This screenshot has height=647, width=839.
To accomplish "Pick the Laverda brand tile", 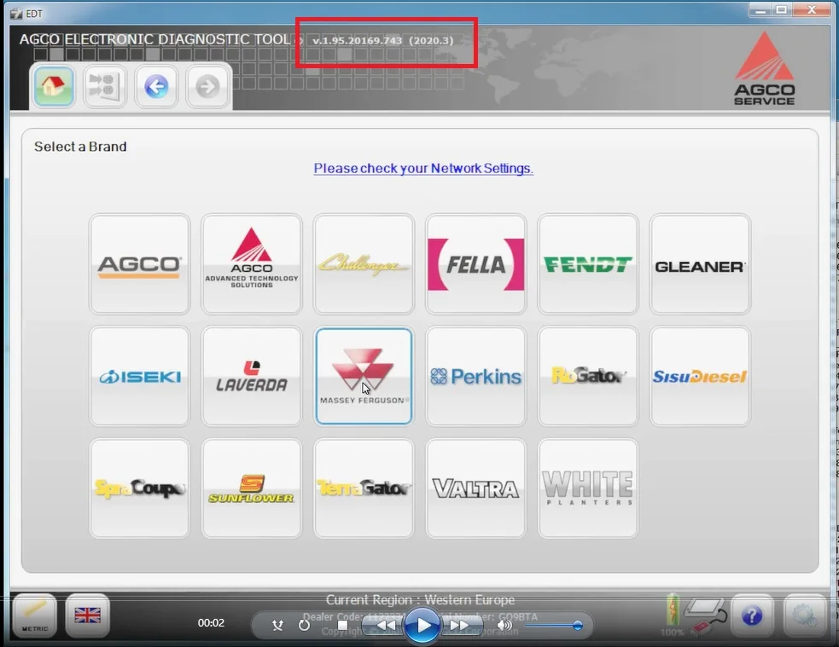I will coord(252,376).
